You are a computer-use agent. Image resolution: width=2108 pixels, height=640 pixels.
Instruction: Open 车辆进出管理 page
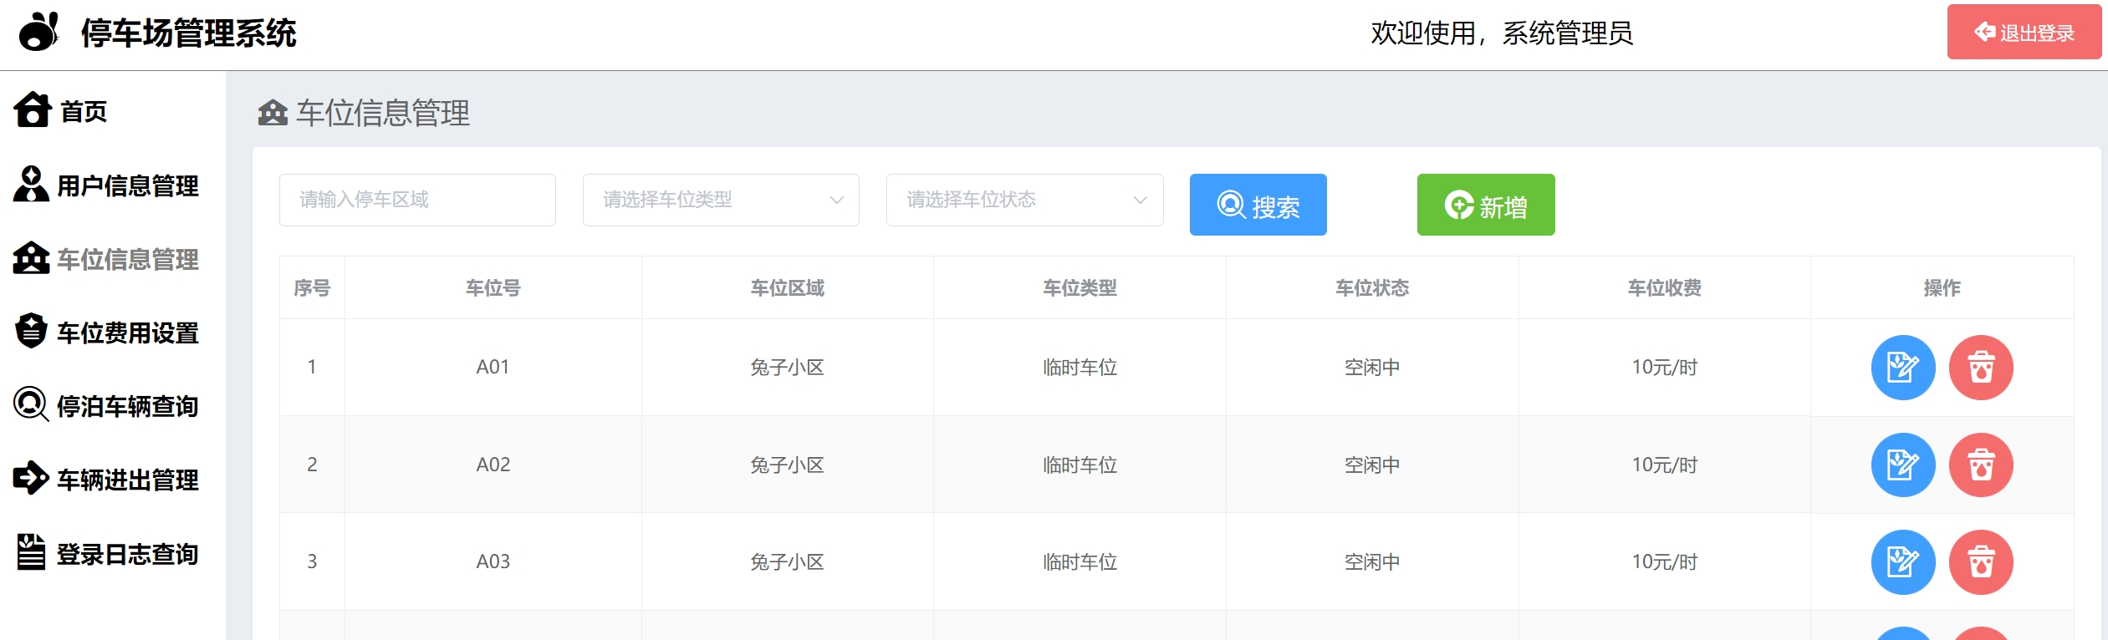pyautogui.click(x=128, y=480)
